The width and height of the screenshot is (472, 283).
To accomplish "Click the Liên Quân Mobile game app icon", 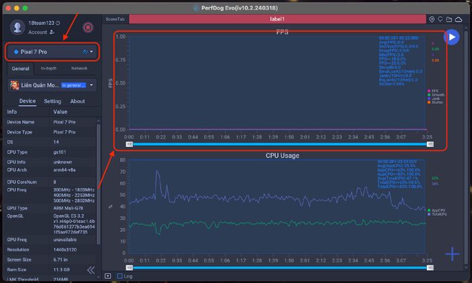I will click(x=14, y=85).
